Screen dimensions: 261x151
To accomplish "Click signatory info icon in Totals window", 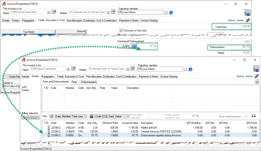I will [x=171, y=13].
